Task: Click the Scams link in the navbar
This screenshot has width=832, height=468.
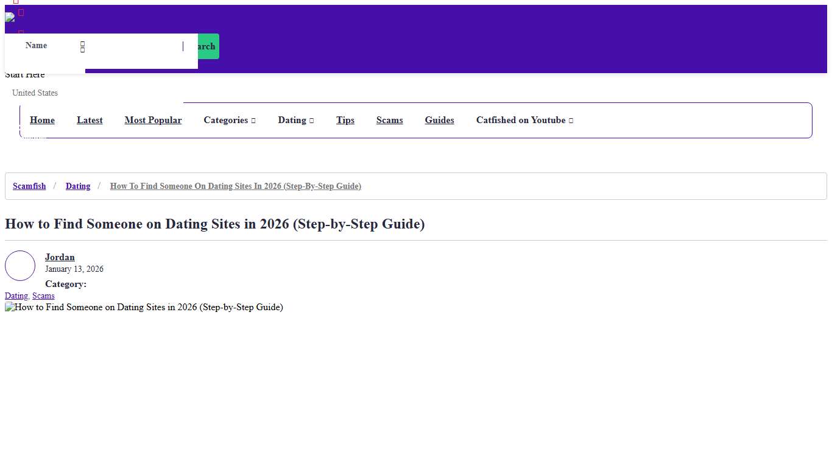Action: click(389, 120)
